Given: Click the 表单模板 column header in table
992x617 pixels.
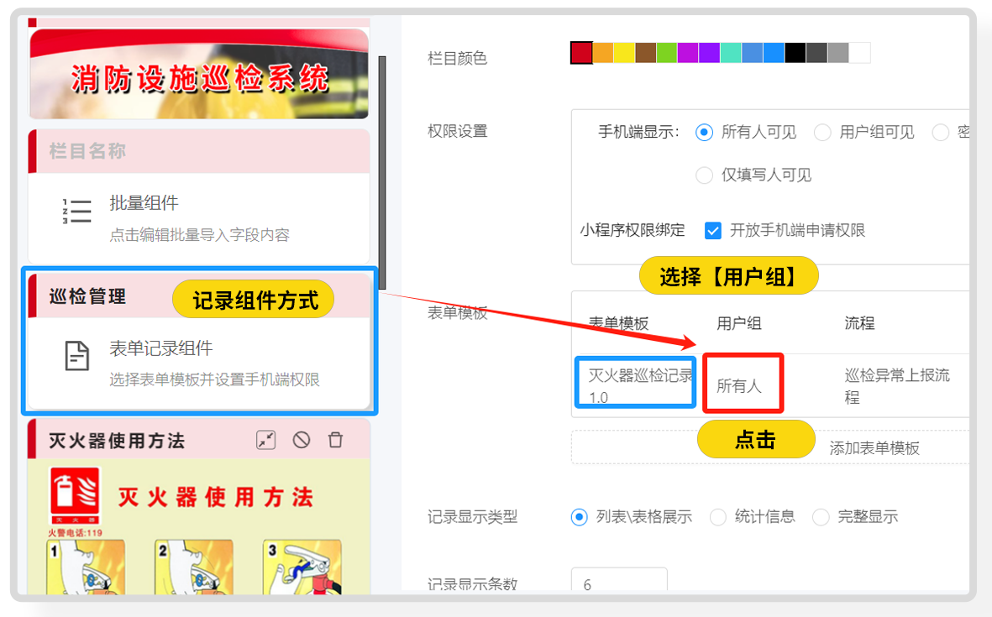Looking at the screenshot, I should [x=618, y=324].
